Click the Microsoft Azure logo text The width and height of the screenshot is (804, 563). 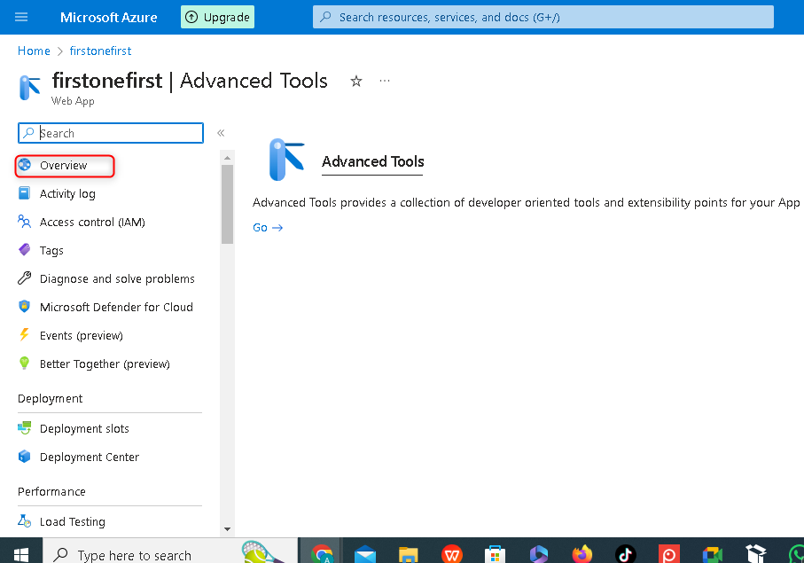click(x=109, y=18)
